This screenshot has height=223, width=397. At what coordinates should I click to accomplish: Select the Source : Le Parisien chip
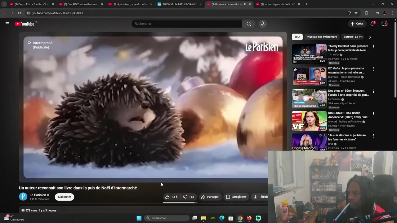pyautogui.click(x=353, y=37)
